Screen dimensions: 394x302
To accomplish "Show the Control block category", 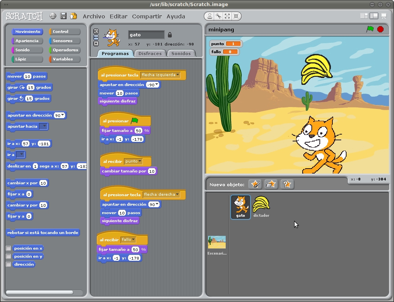I will [61, 31].
